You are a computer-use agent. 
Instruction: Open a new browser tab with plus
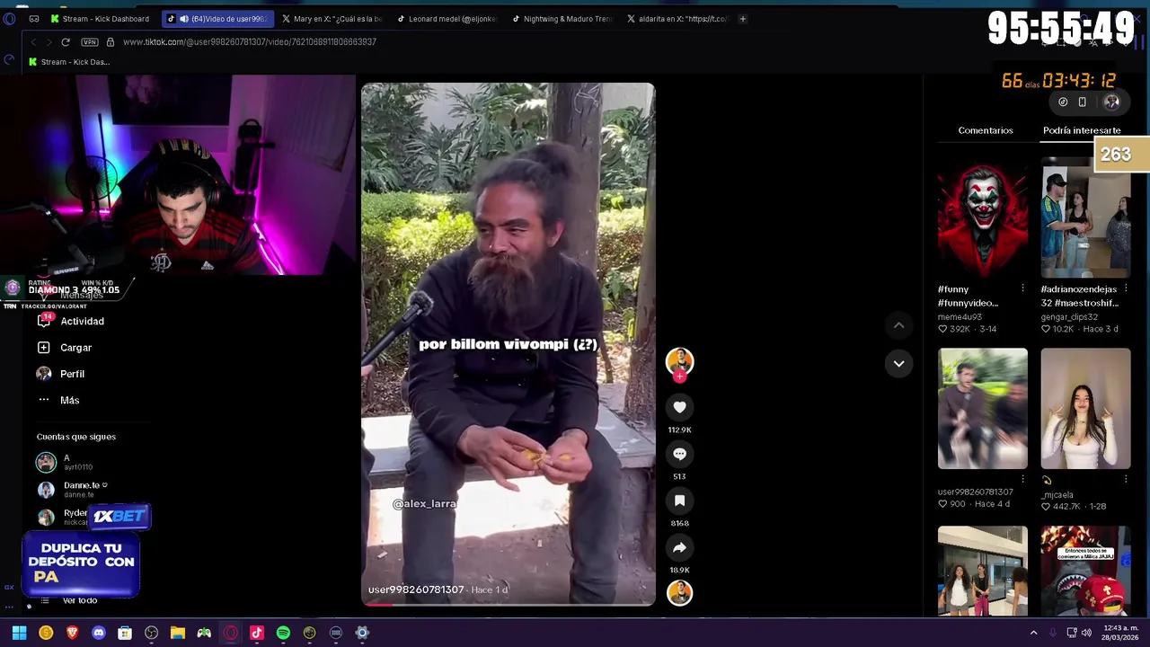[x=742, y=18]
